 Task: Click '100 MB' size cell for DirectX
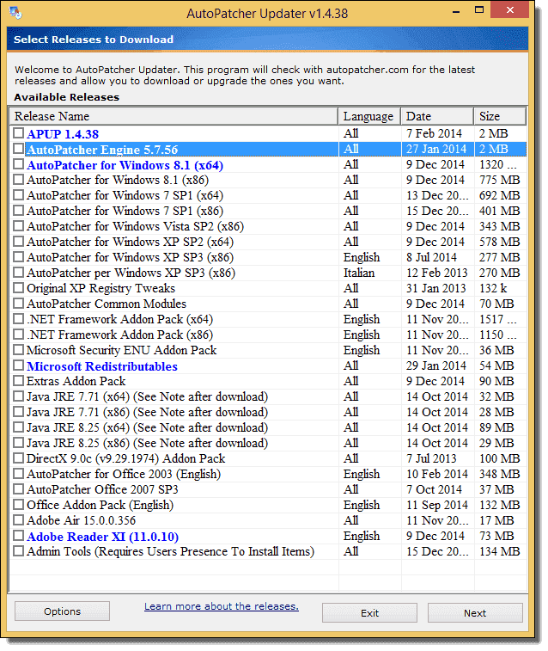tap(500, 458)
